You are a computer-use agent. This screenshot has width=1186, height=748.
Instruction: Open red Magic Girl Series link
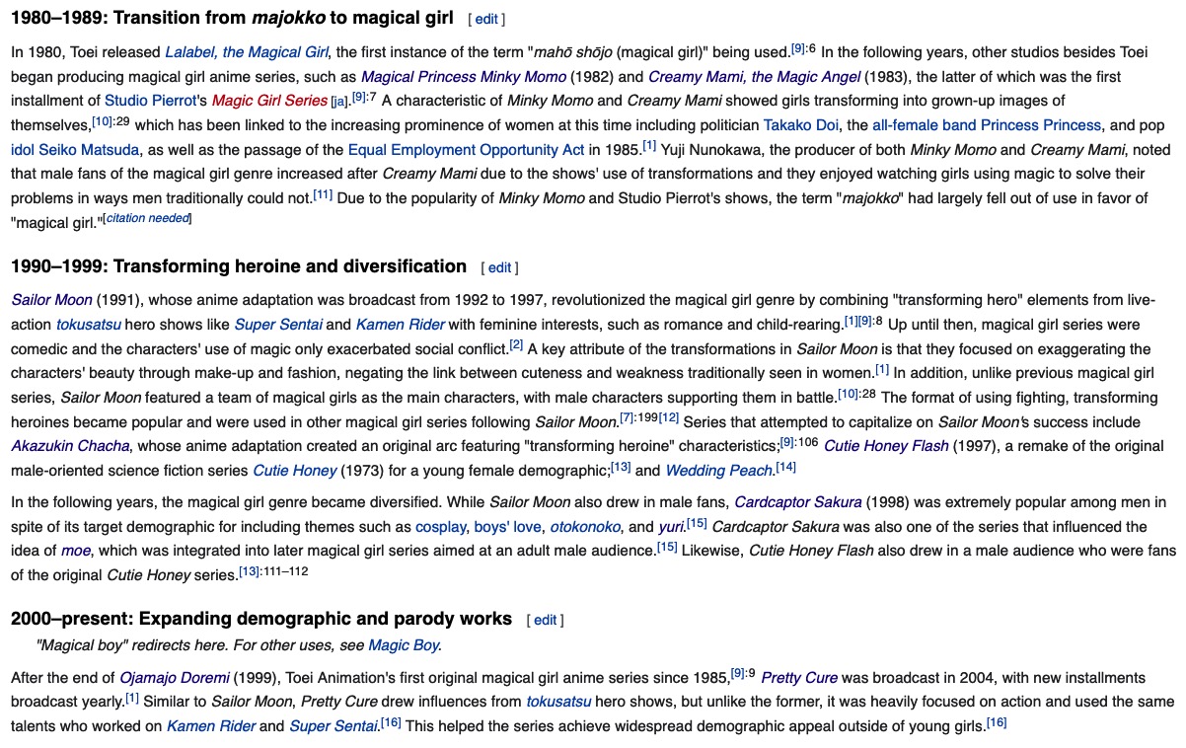(x=269, y=101)
